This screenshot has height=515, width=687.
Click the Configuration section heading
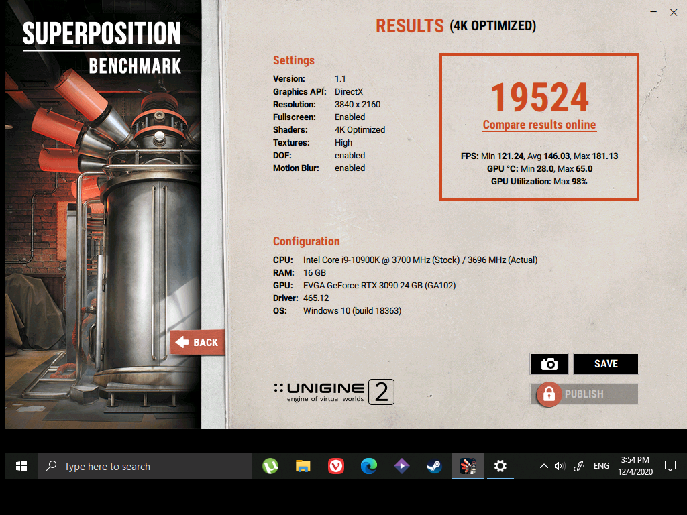(306, 241)
